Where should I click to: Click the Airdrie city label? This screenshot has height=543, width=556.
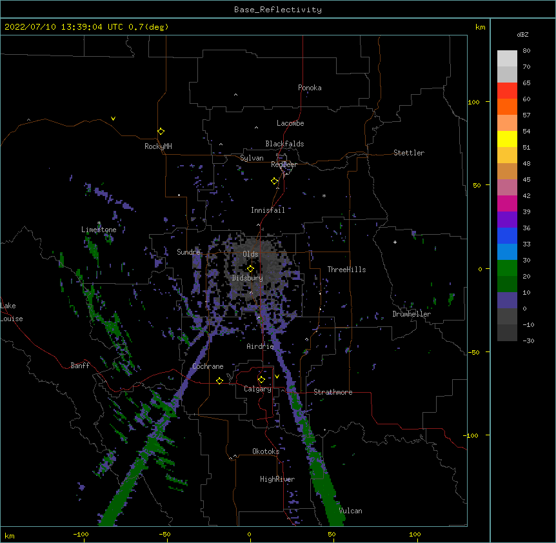[x=260, y=346]
